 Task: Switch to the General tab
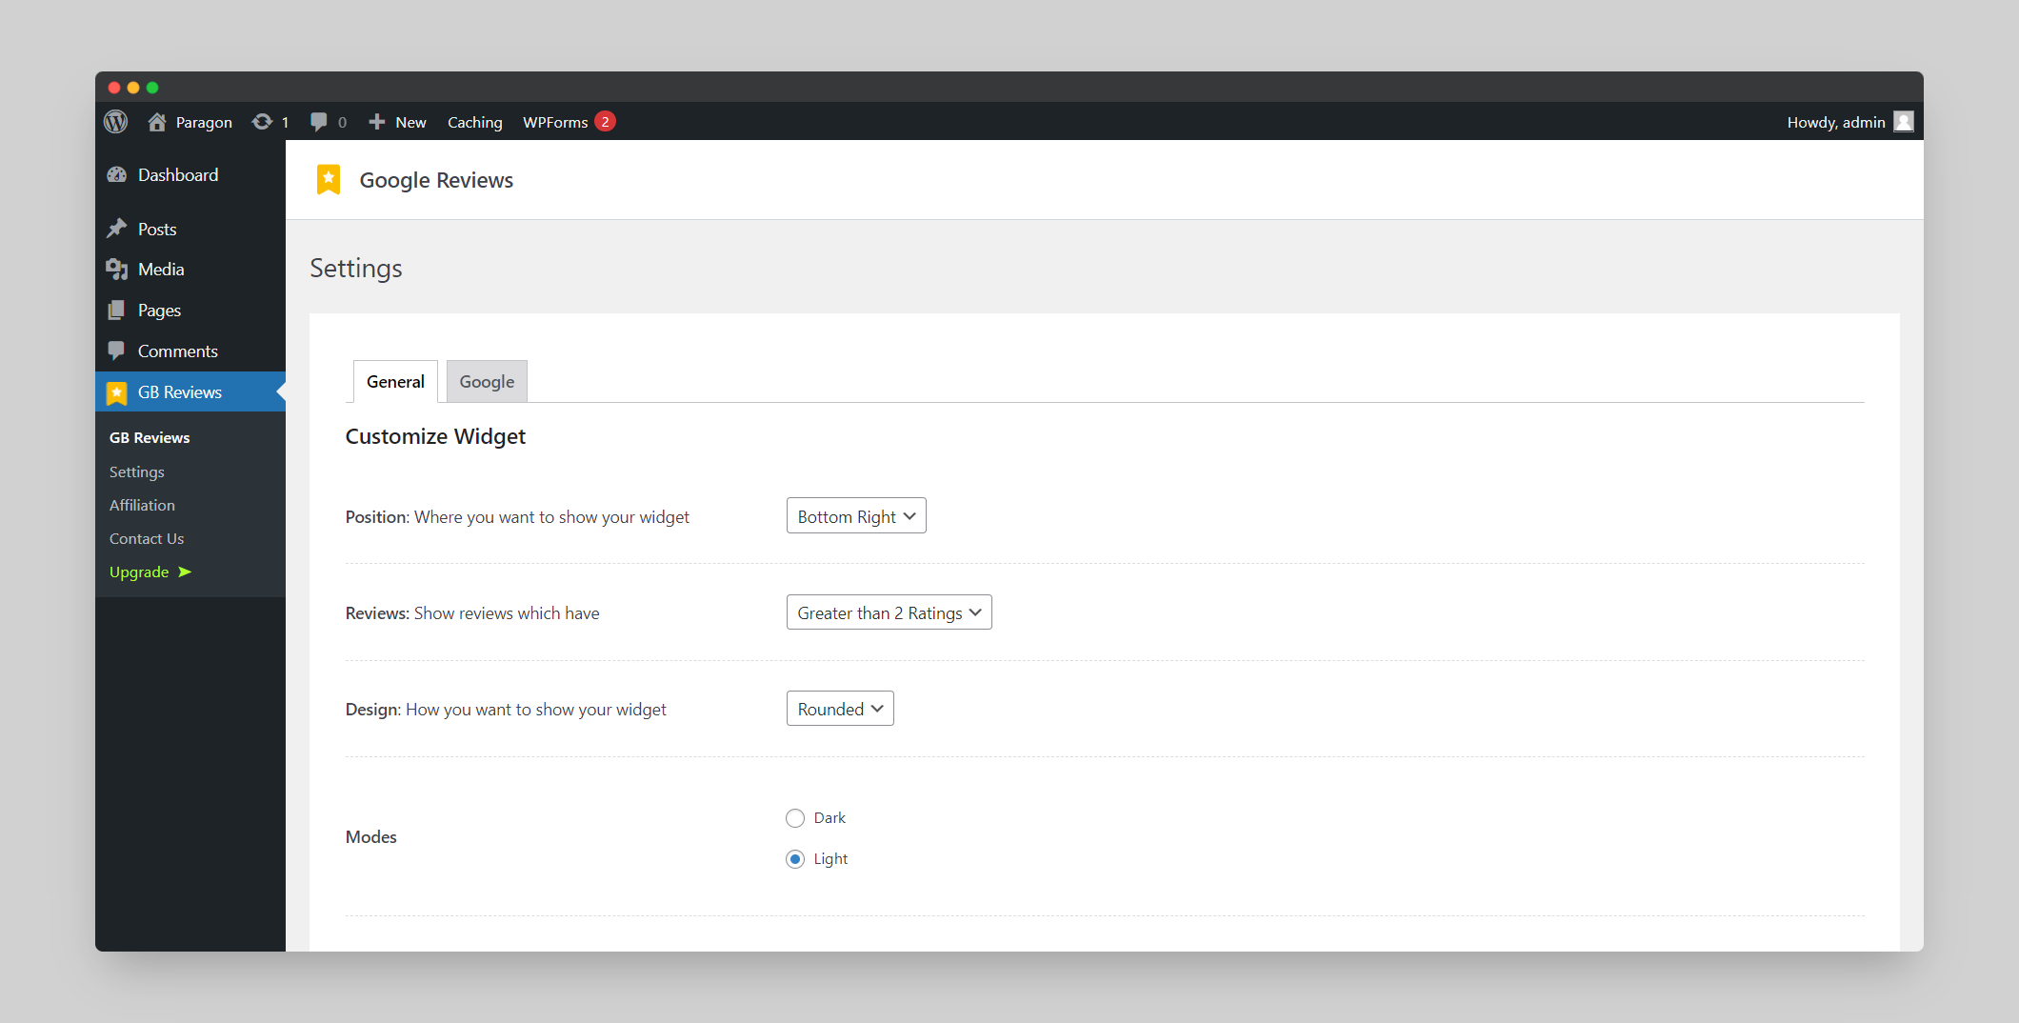pyautogui.click(x=395, y=381)
